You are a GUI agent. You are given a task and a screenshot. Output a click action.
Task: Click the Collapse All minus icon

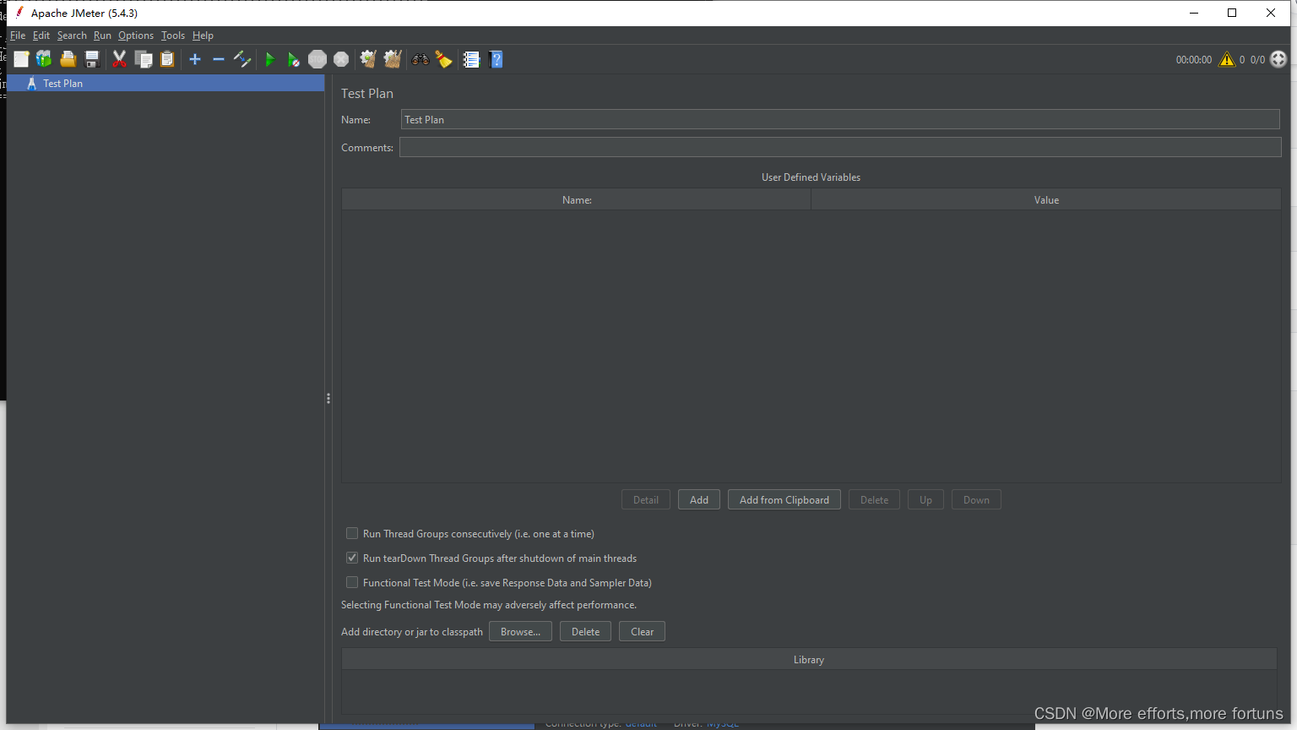click(x=219, y=59)
